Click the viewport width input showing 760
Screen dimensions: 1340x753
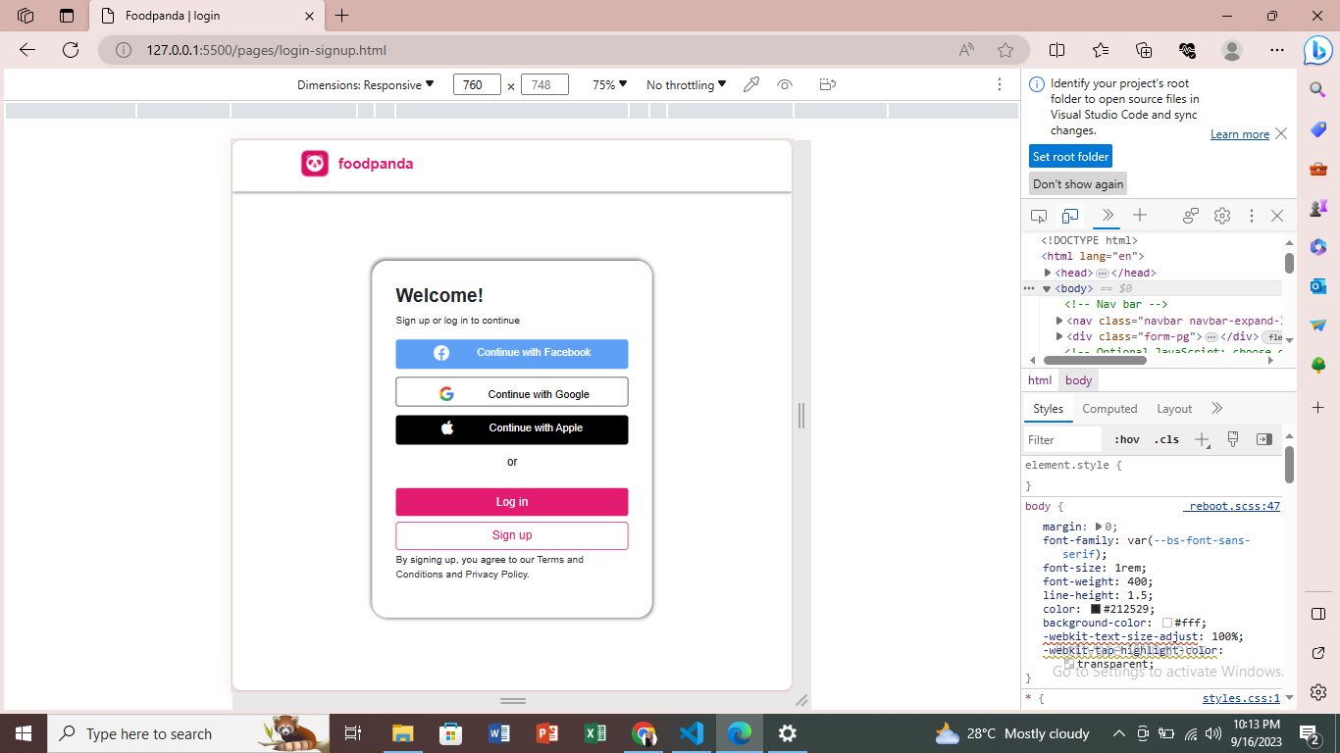pyautogui.click(x=477, y=84)
